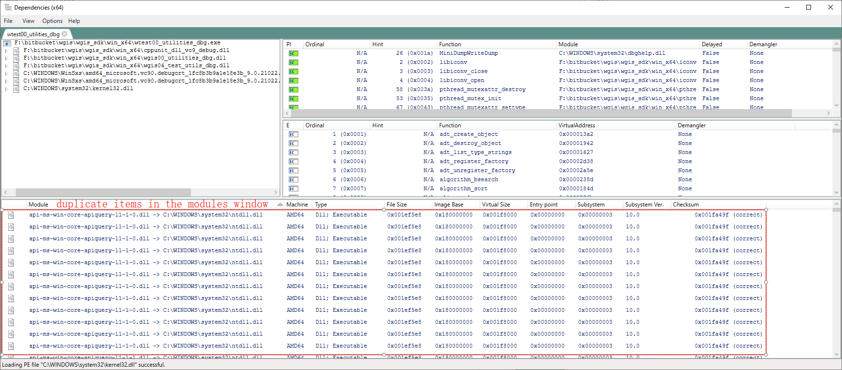Viewport: 842px width, 370px height.
Task: Expand the cppunit_dll_vc9_debug.dll tree node
Action: point(6,51)
